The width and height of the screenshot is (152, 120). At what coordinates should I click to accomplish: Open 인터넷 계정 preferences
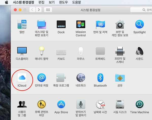click(x=42, y=80)
